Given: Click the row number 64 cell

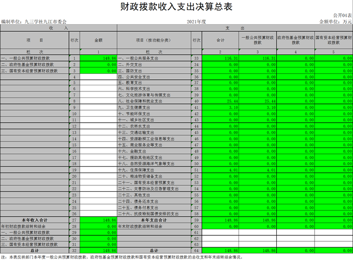Looking at the screenshot, I should coord(196,250).
